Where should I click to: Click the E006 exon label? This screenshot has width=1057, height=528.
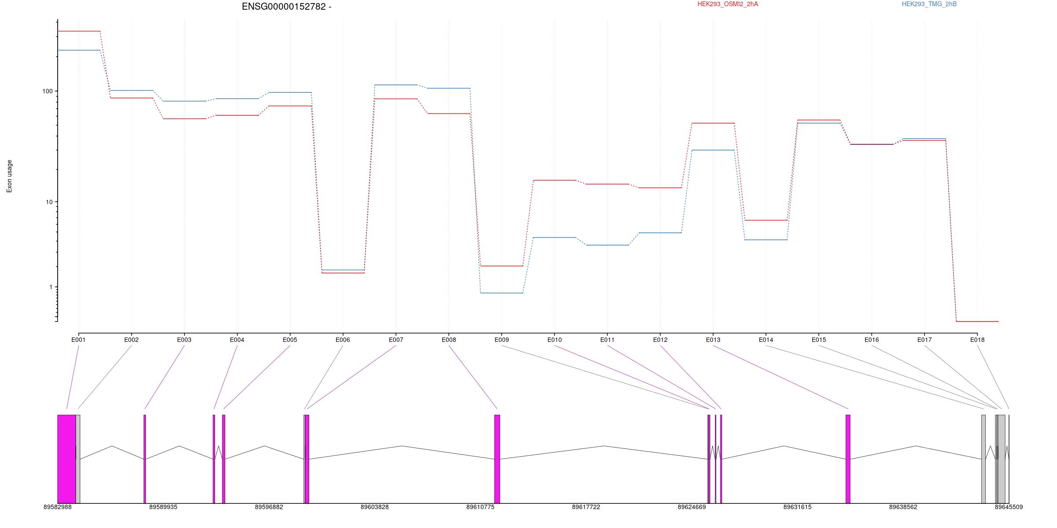click(x=343, y=340)
